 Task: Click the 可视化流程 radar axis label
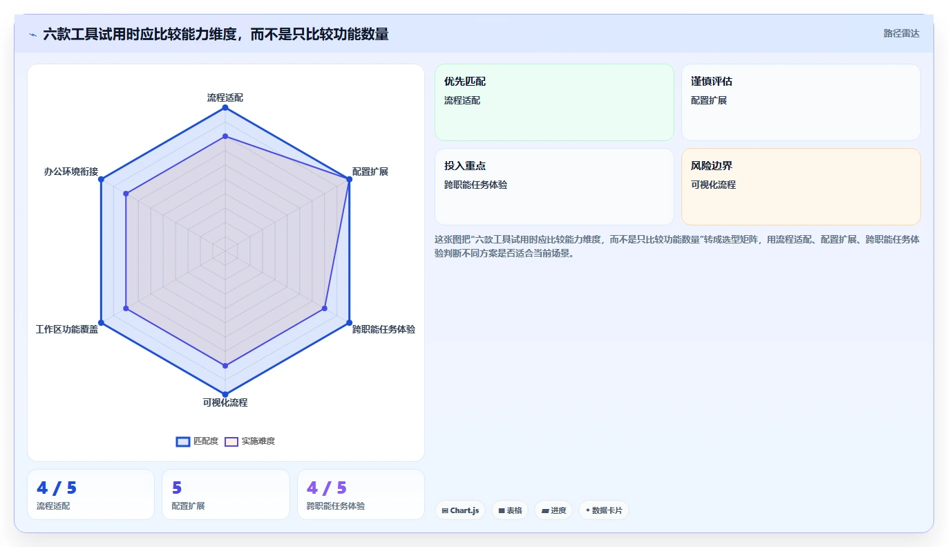coord(225,402)
